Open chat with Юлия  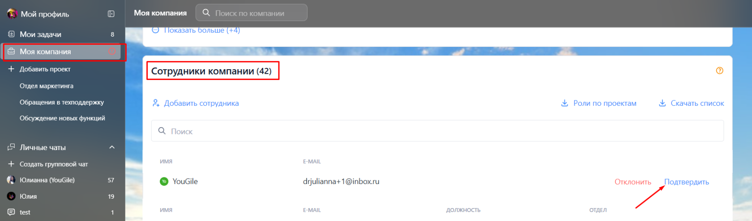28,196
